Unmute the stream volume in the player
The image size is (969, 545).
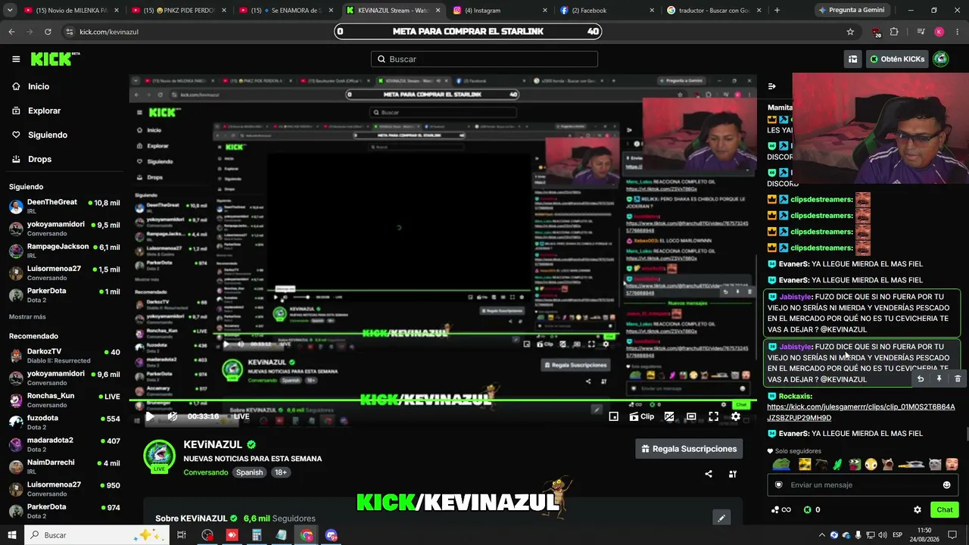tap(173, 416)
